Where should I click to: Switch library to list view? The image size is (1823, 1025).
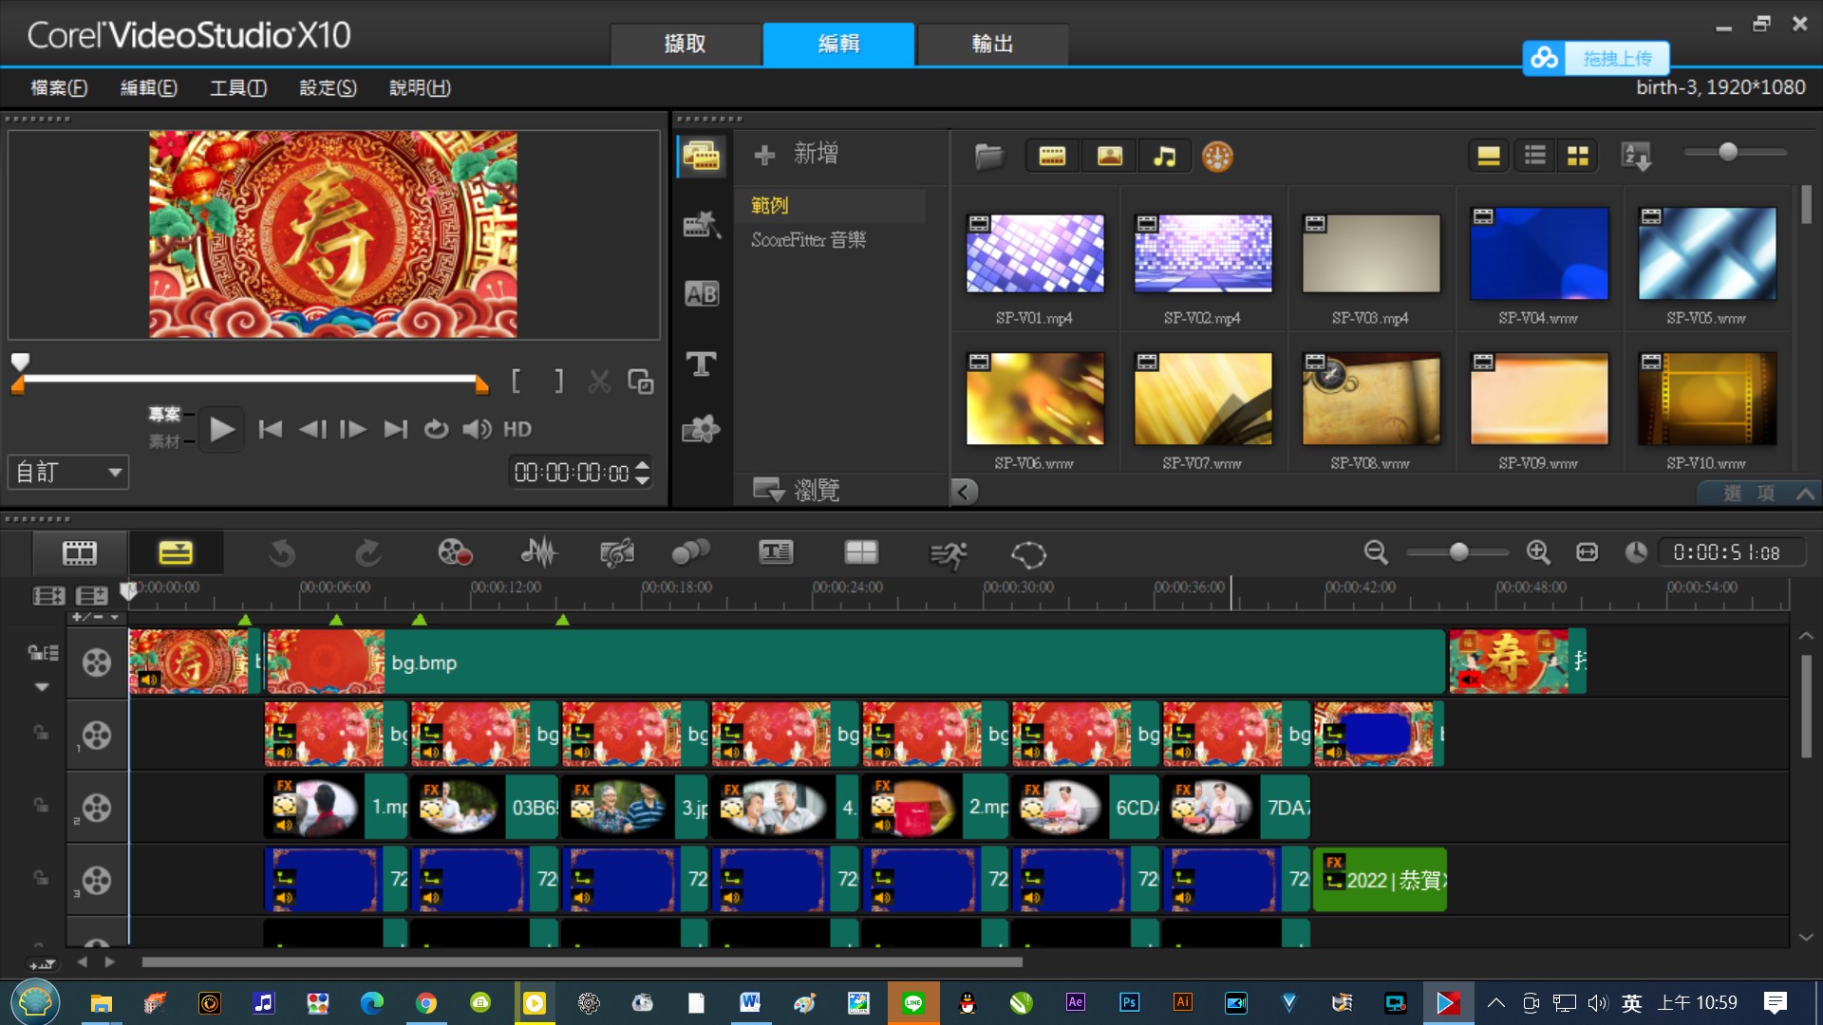1535,156
